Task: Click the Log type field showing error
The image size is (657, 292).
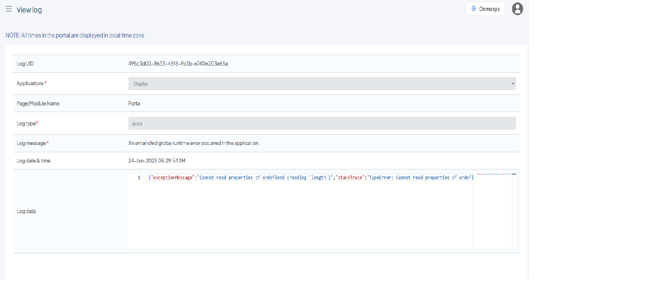Action: tap(322, 123)
